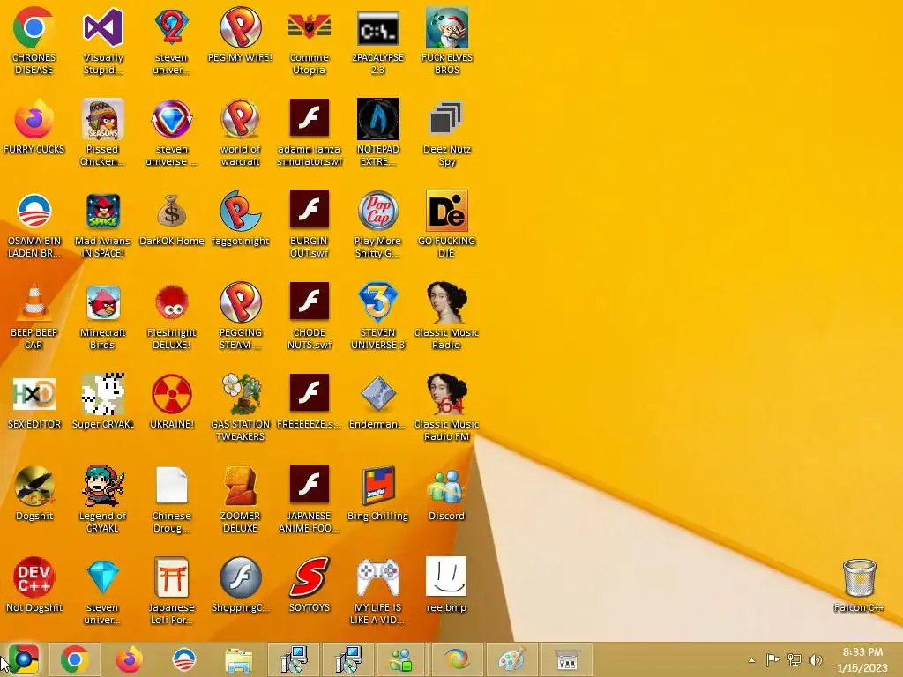The height and width of the screenshot is (677, 903).
Task: Open the volume speaker tray icon
Action: 816,659
